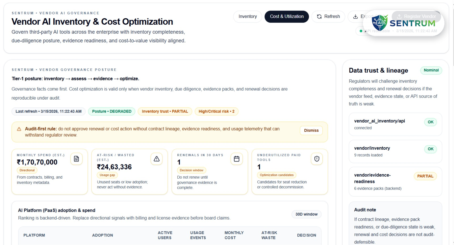Image resolution: width=454 pixels, height=245 pixels.
Task: Click the High/Critical risk 2 pill
Action: click(x=217, y=111)
